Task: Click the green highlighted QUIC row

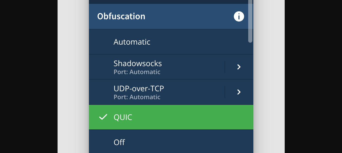Action: (171, 117)
